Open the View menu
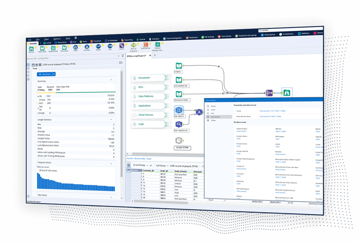This screenshot has width=359, height=242. point(47,39)
